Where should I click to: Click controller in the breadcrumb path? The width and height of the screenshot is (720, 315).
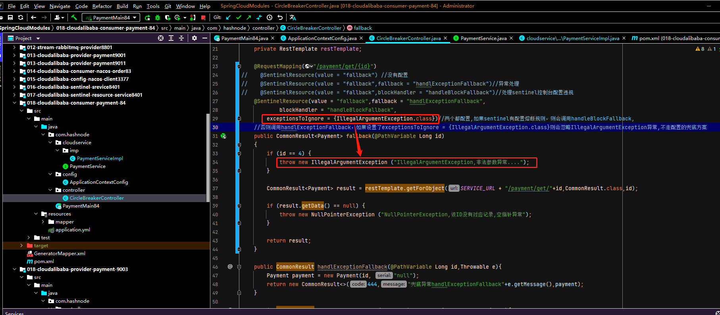pyautogui.click(x=264, y=28)
